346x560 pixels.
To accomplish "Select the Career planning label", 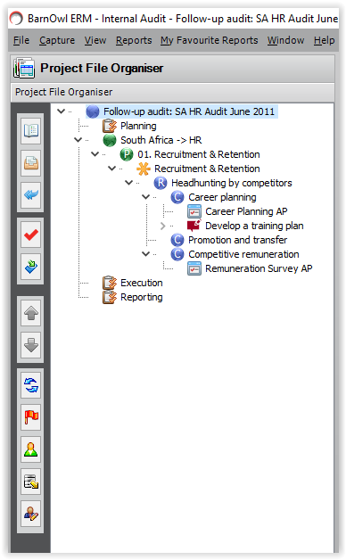I will (x=222, y=197).
